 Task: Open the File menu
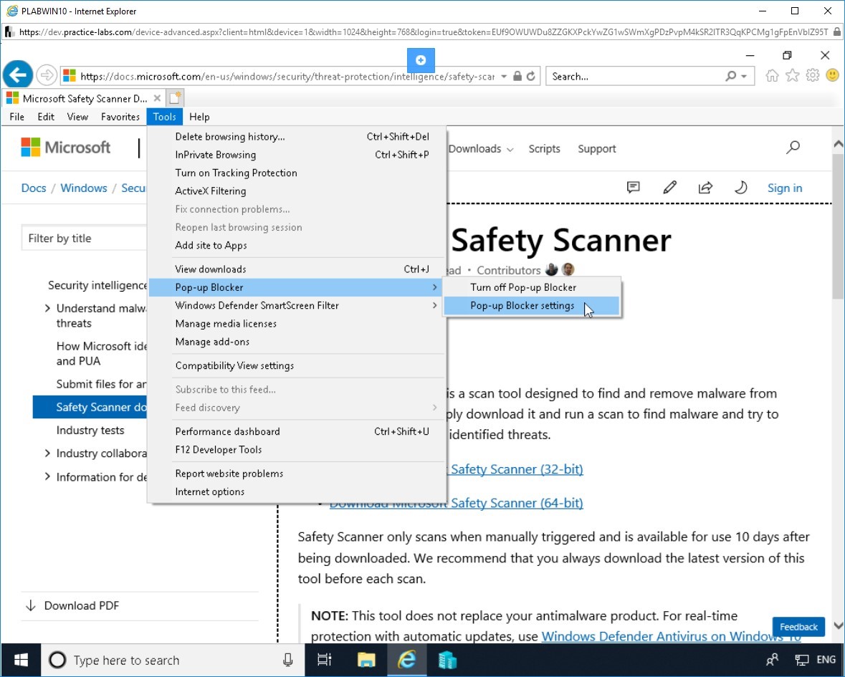[16, 117]
